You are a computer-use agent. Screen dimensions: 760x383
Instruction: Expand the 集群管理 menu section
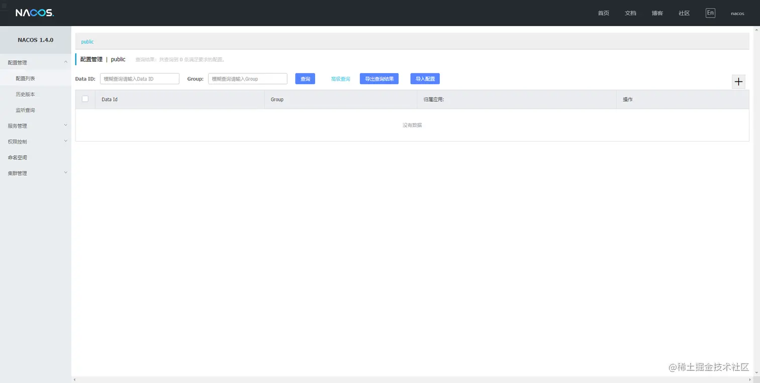point(35,173)
